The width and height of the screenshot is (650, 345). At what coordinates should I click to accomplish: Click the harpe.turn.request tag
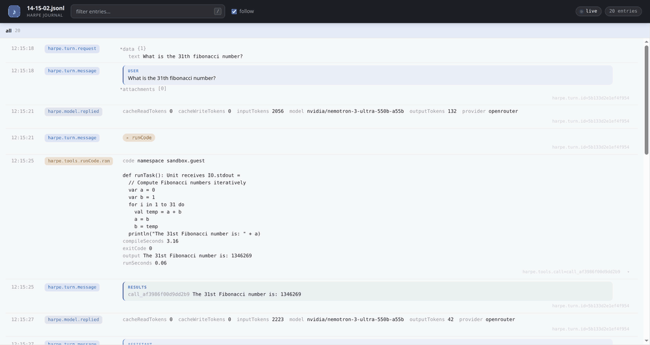click(x=71, y=49)
